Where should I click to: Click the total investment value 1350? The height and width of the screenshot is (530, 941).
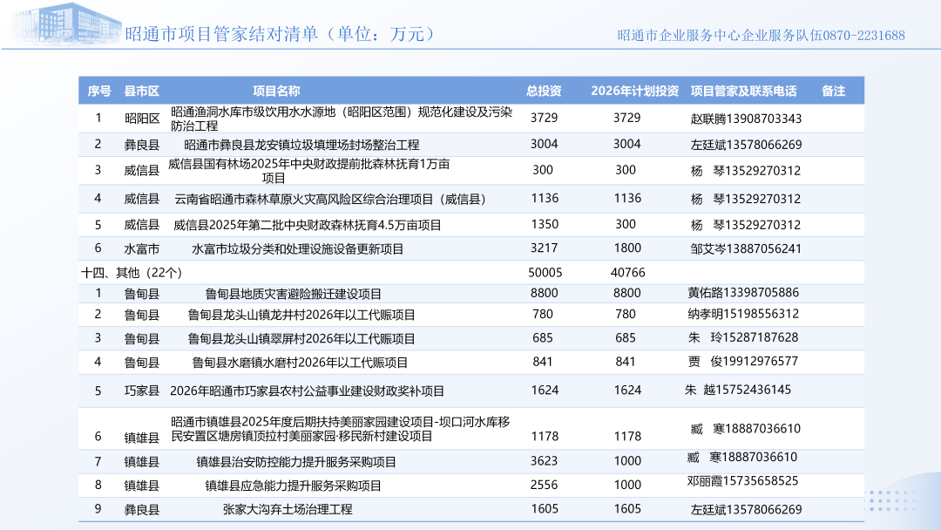point(545,225)
